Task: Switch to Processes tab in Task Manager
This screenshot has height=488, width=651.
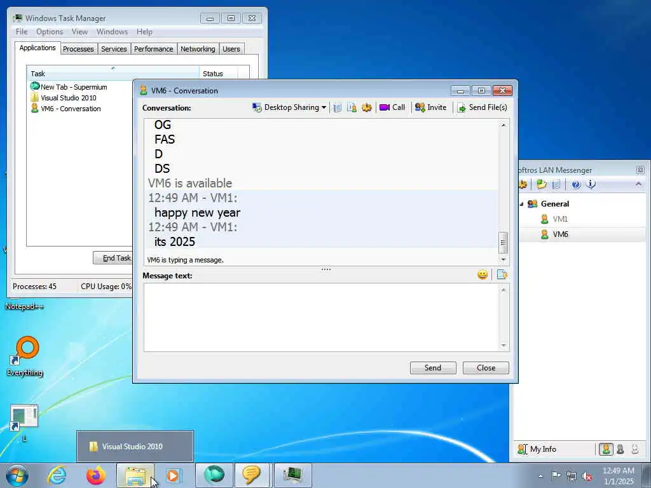Action: coord(78,49)
